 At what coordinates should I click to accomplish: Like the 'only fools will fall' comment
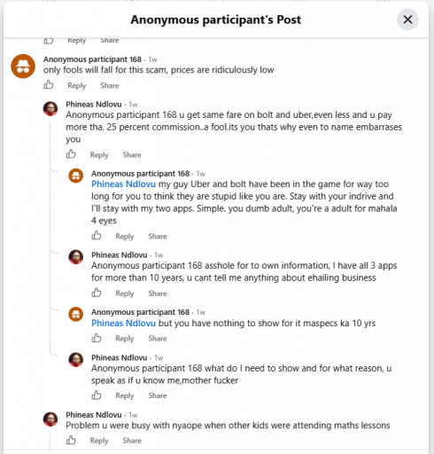coord(49,85)
